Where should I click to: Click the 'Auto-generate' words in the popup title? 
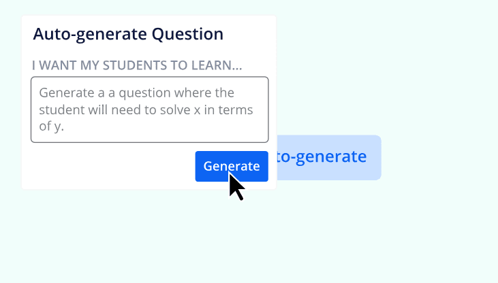click(90, 34)
